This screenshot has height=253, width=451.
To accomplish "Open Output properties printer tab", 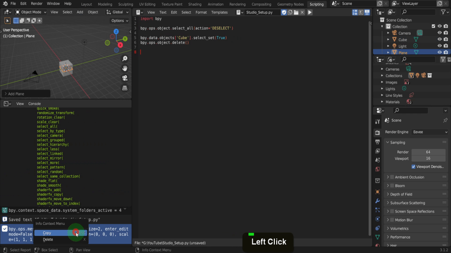I will click(377, 142).
